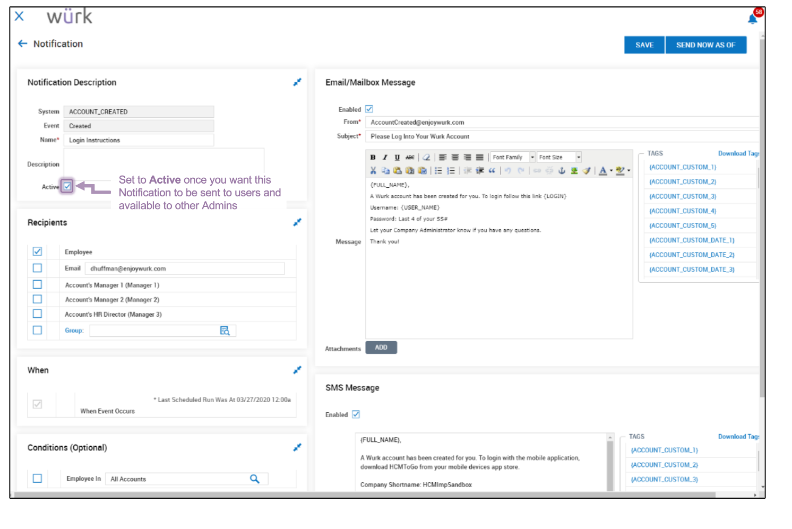Check the Email recipient checkbox
The height and width of the screenshot is (529, 792).
37,268
